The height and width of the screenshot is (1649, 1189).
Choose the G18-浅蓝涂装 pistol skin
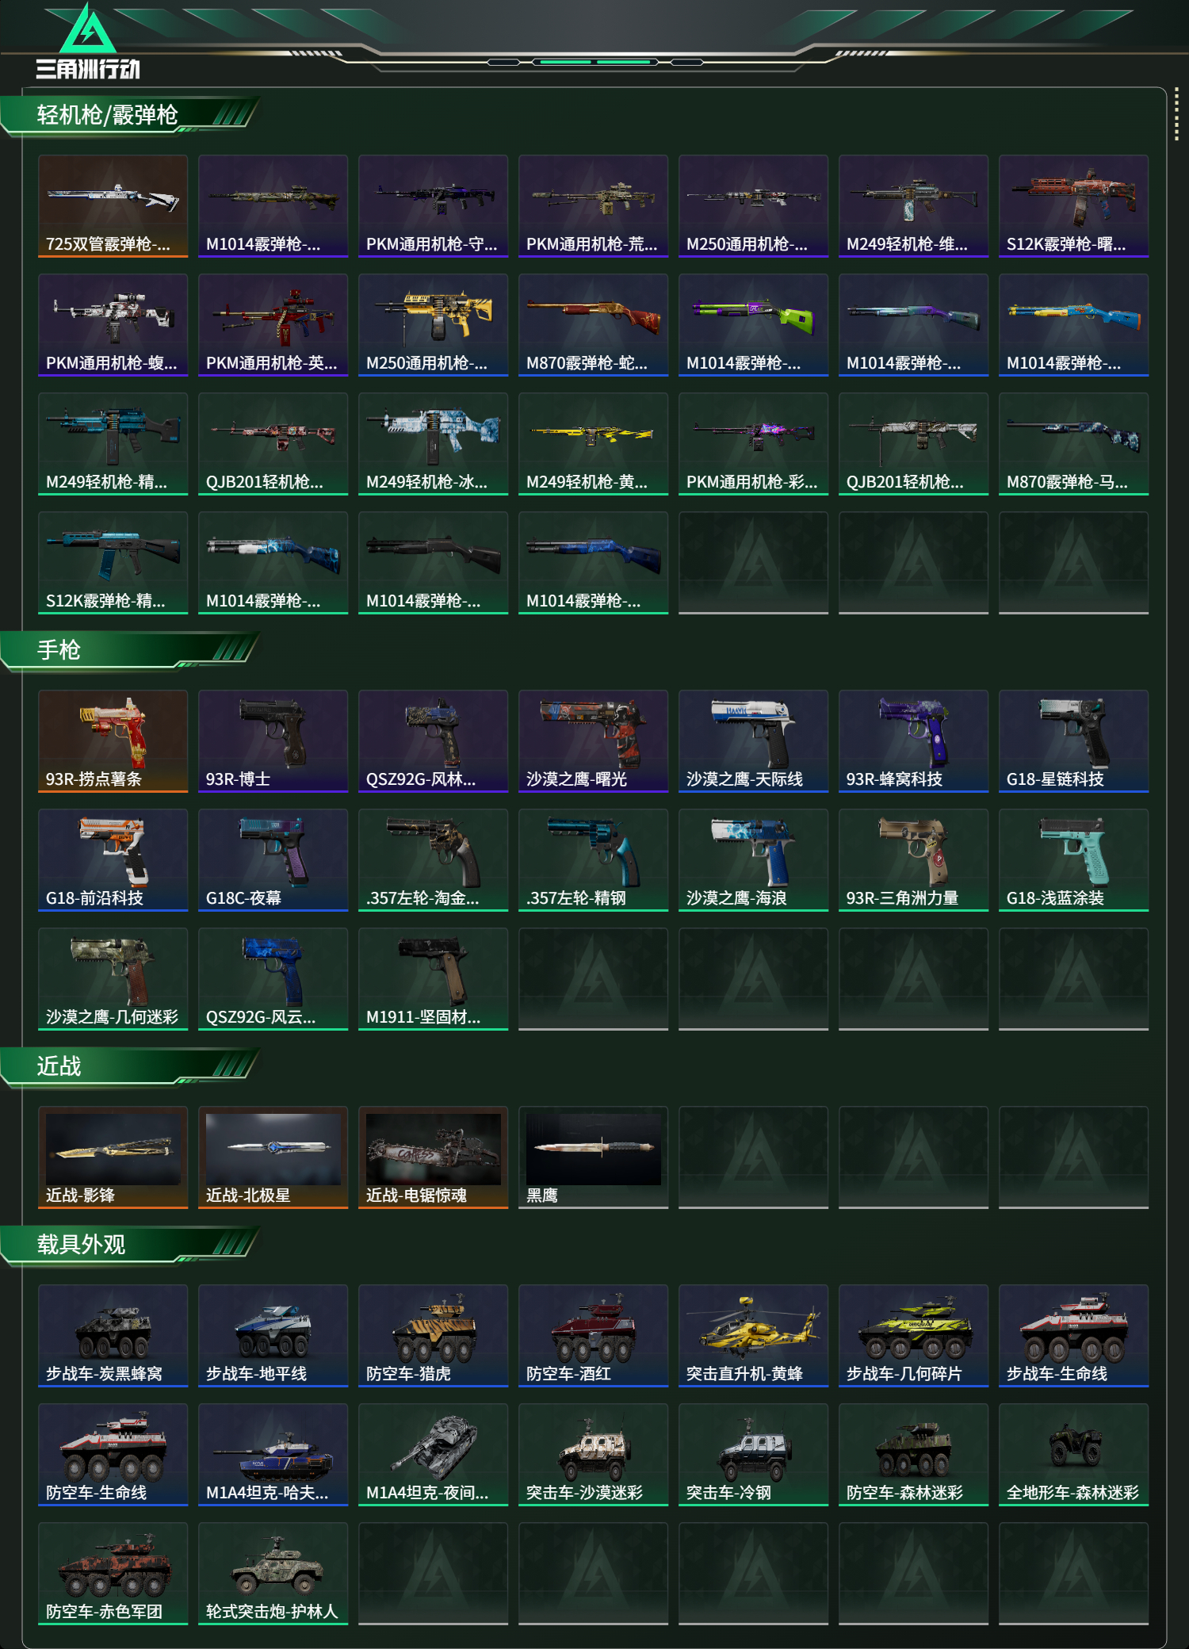click(x=1073, y=860)
